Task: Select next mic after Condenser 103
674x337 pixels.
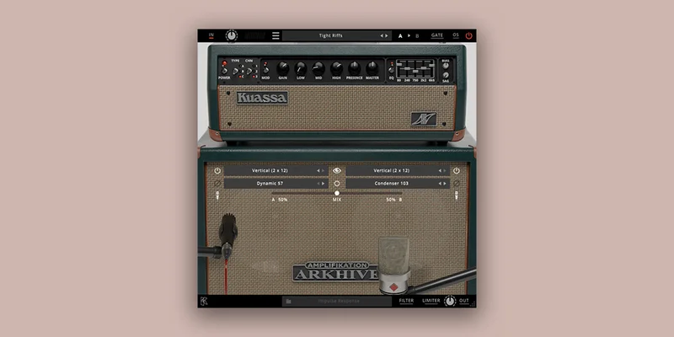Action: click(445, 184)
